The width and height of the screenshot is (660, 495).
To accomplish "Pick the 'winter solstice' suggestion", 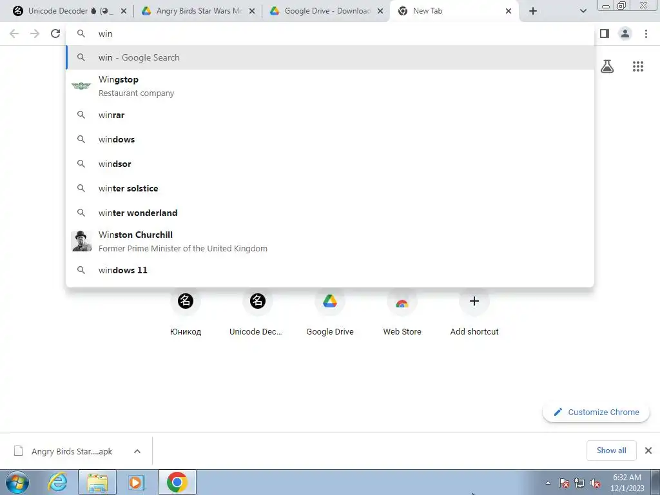I will coord(330,188).
